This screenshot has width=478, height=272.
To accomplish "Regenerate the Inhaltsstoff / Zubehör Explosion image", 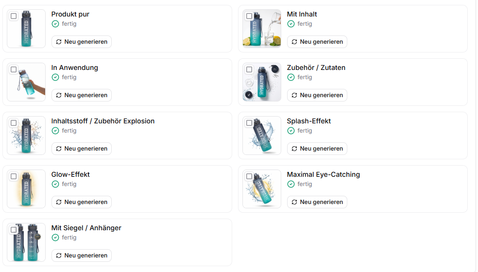I will pos(82,149).
